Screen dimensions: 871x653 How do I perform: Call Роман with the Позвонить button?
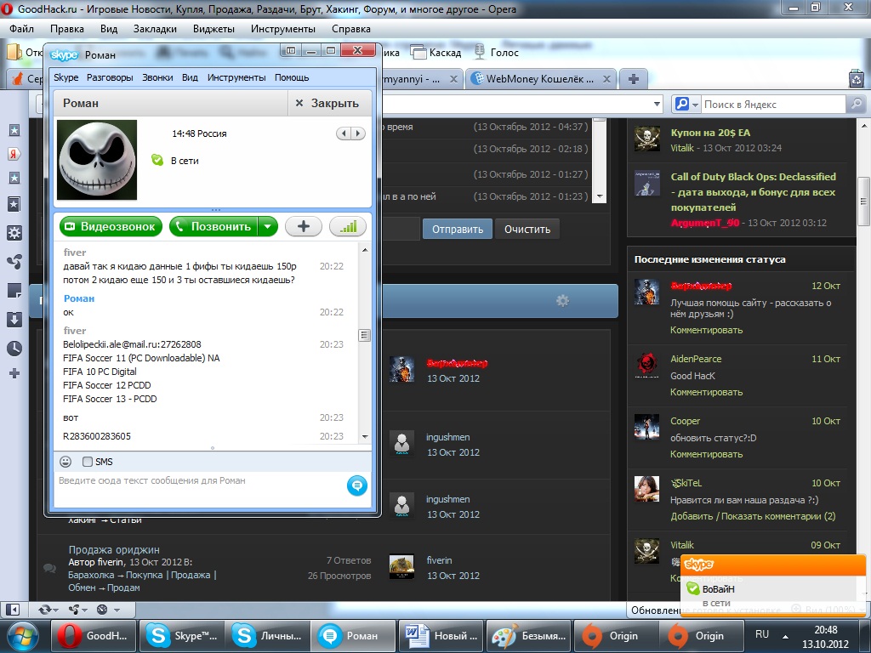pos(213,226)
